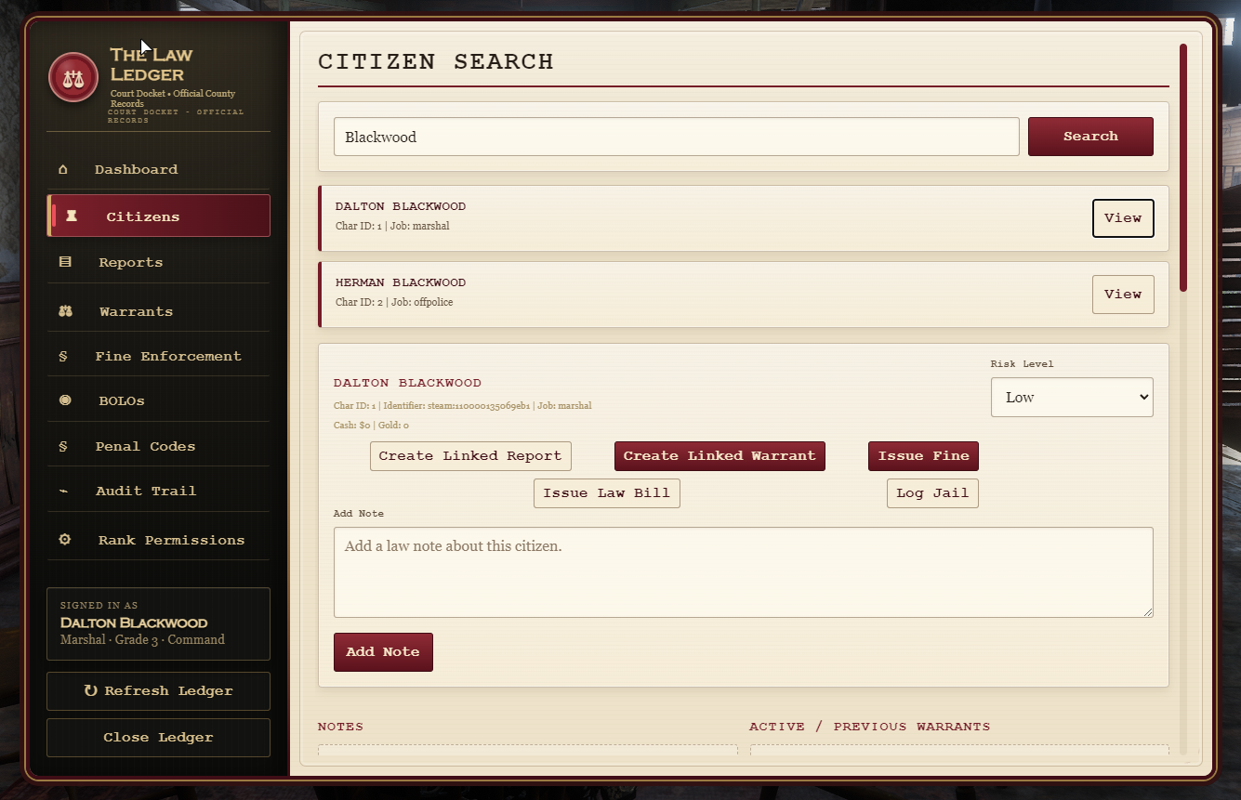This screenshot has height=800, width=1241.
Task: Open the Penal Codes page
Action: [x=158, y=446]
